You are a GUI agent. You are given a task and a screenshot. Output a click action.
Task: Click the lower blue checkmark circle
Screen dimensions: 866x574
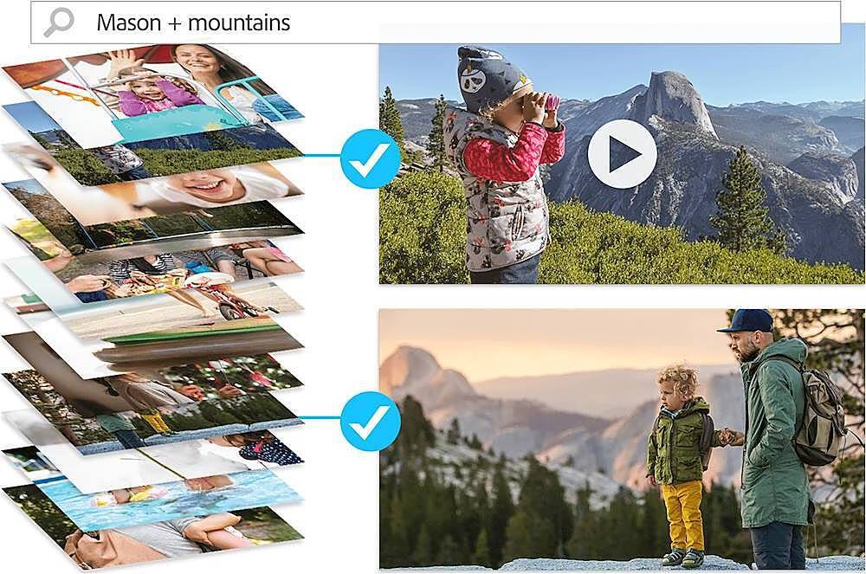tap(370, 421)
